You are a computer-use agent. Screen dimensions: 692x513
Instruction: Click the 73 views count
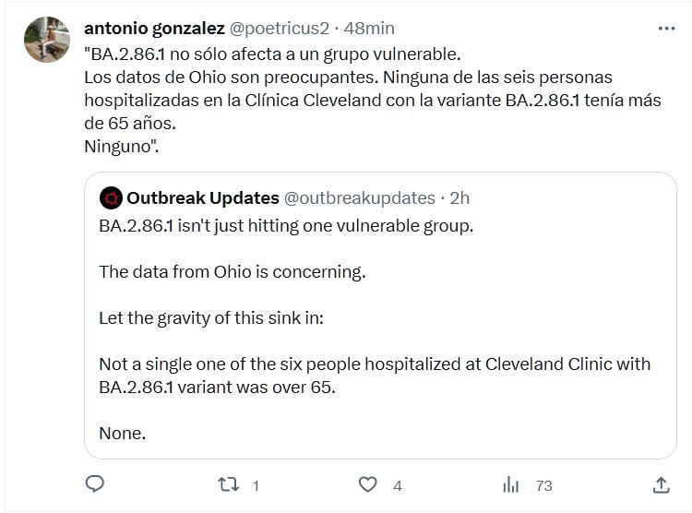tap(543, 485)
